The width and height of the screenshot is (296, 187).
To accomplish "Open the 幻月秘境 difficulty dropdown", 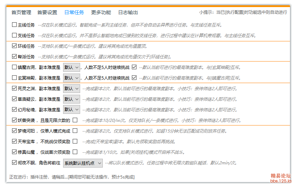I will [72, 110].
